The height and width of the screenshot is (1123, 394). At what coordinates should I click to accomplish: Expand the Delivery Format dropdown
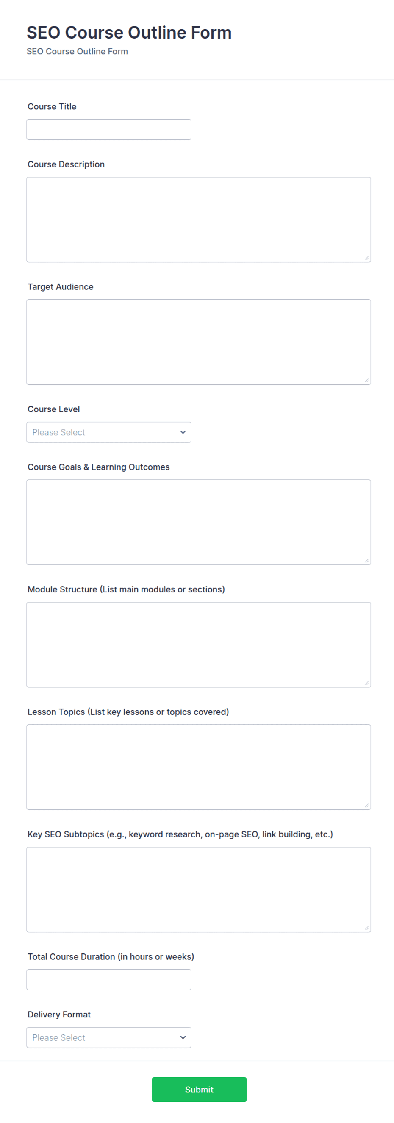pos(109,1037)
